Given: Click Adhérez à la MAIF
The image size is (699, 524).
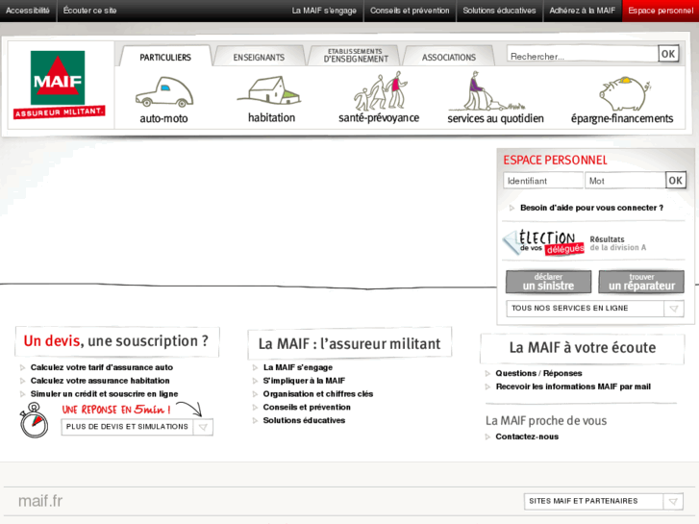Looking at the screenshot, I should click(582, 11).
